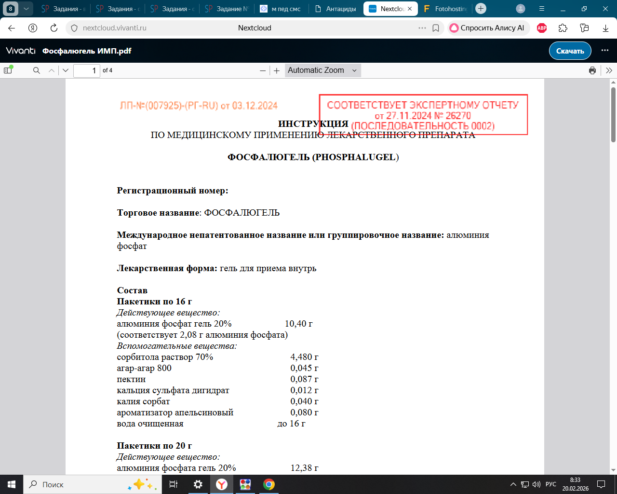Screen dimensions: 617x494
Task: Toggle the PDF sidebar panel
Action: pyautogui.click(x=8, y=70)
